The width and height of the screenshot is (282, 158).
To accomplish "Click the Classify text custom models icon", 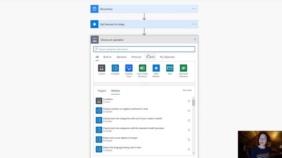I will [99, 120].
